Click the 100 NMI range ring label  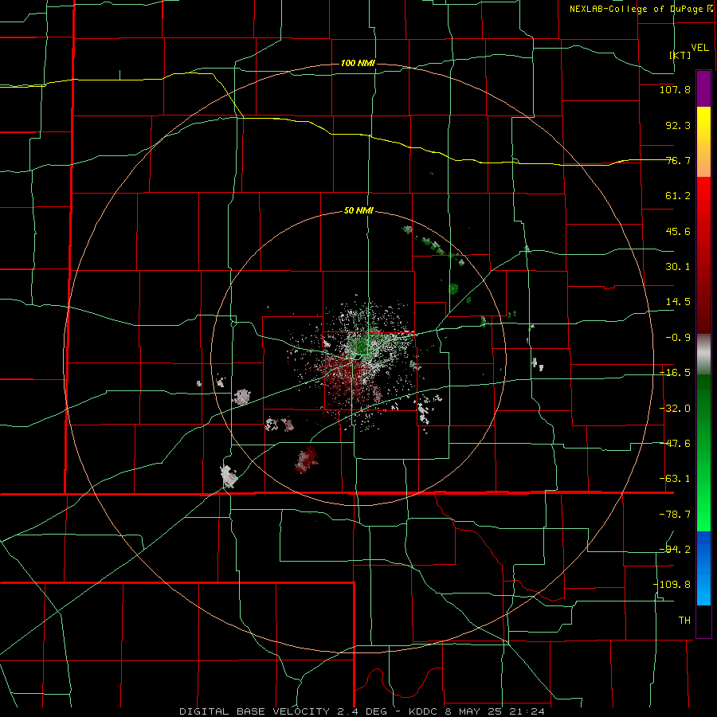tap(358, 63)
